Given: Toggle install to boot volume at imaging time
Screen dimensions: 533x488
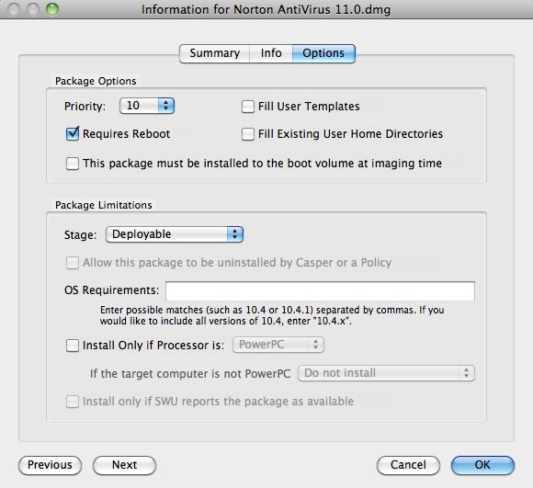Looking at the screenshot, I should (x=73, y=164).
